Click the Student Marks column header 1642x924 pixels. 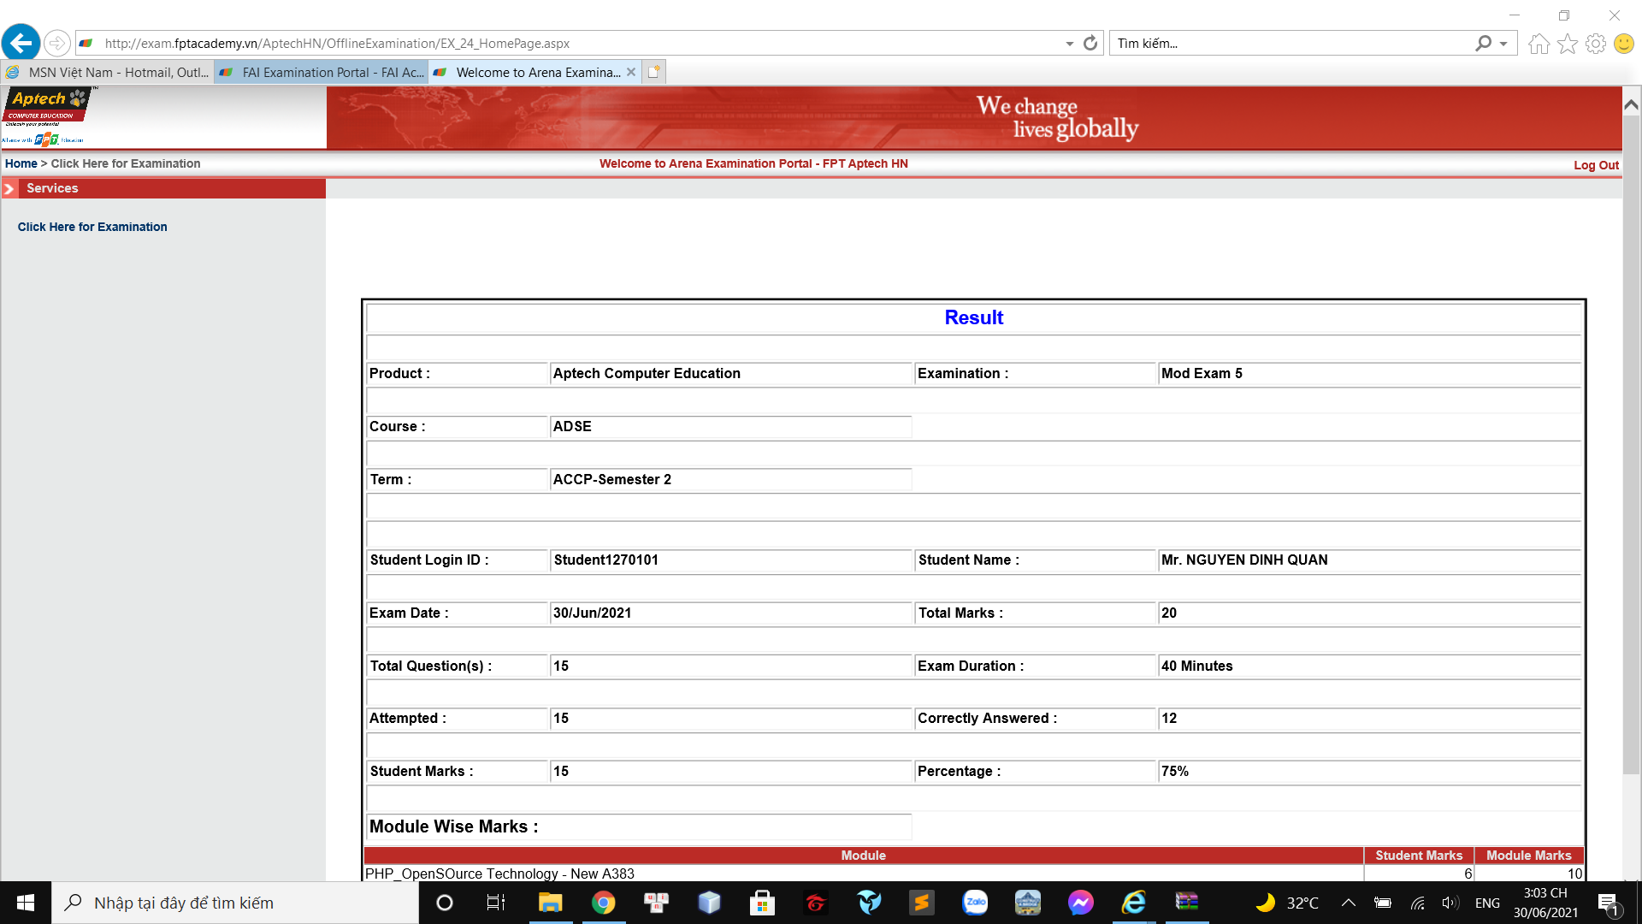point(1419,856)
